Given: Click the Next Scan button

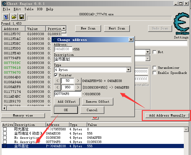Looking at the screenshot, I should click(117, 29).
